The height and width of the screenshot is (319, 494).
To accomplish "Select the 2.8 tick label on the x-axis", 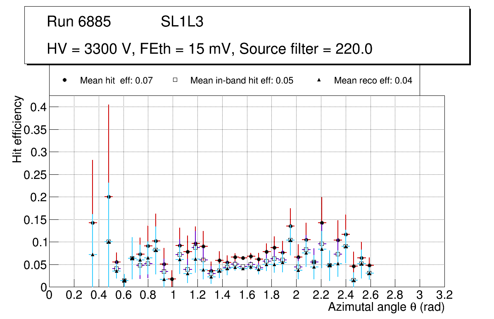I will pos(395,295).
